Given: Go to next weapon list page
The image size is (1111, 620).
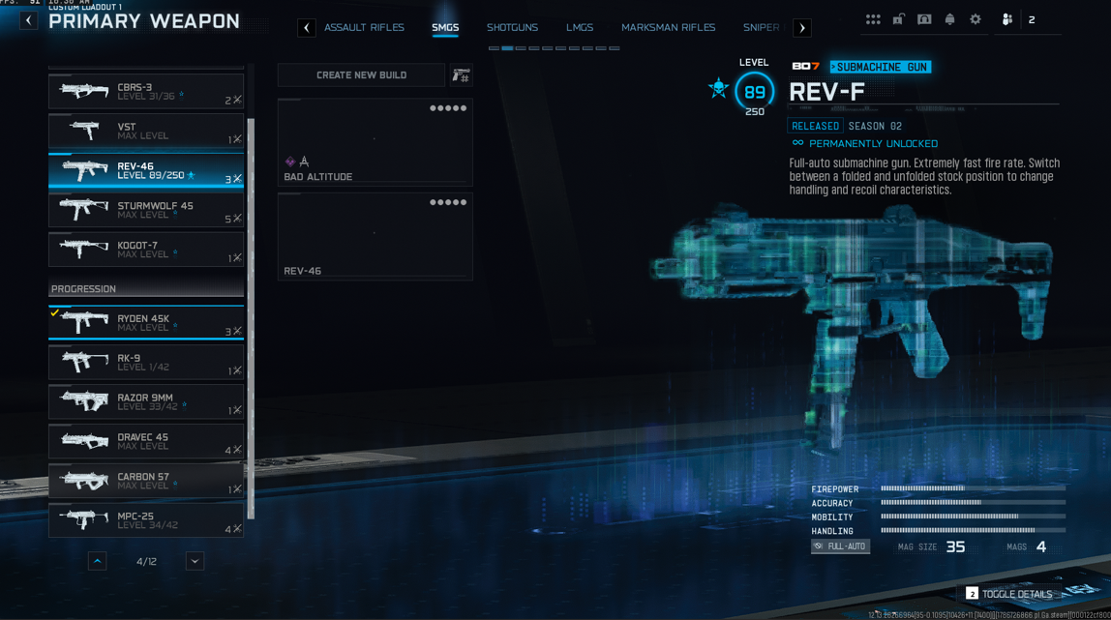Looking at the screenshot, I should tap(195, 561).
